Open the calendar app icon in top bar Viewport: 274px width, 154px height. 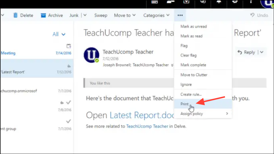(x=154, y=2)
